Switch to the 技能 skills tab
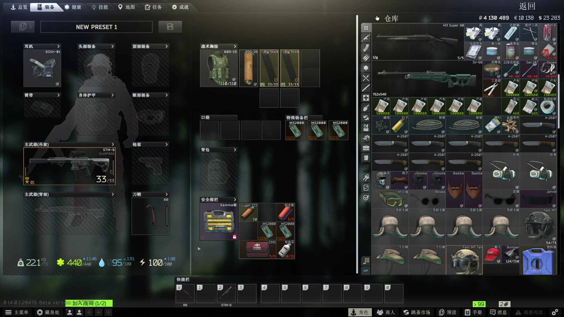564x317 pixels. click(x=100, y=7)
